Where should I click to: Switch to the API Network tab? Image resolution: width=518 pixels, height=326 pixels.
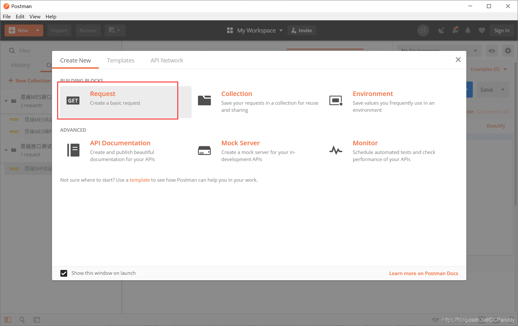pyautogui.click(x=167, y=60)
